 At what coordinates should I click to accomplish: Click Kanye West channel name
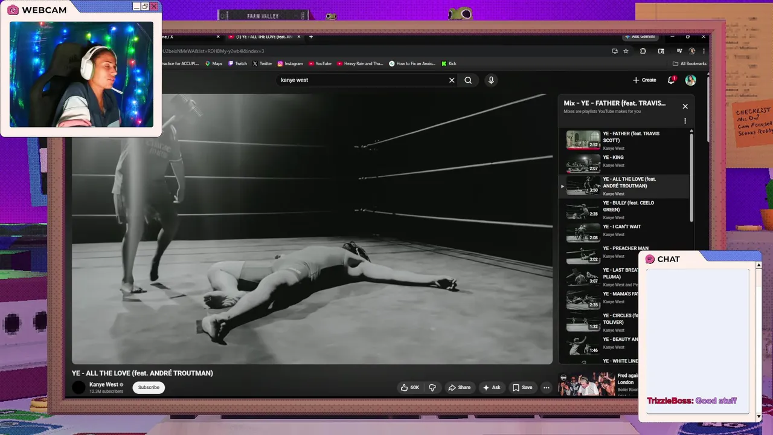pos(104,384)
